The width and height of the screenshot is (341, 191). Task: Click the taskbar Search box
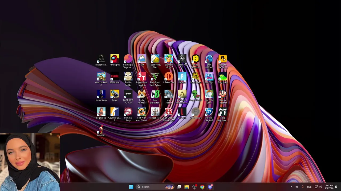(x=155, y=187)
